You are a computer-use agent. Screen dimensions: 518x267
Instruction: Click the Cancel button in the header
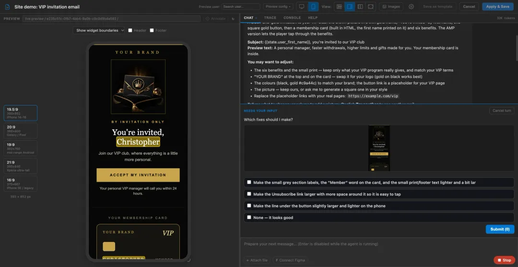coord(469,7)
